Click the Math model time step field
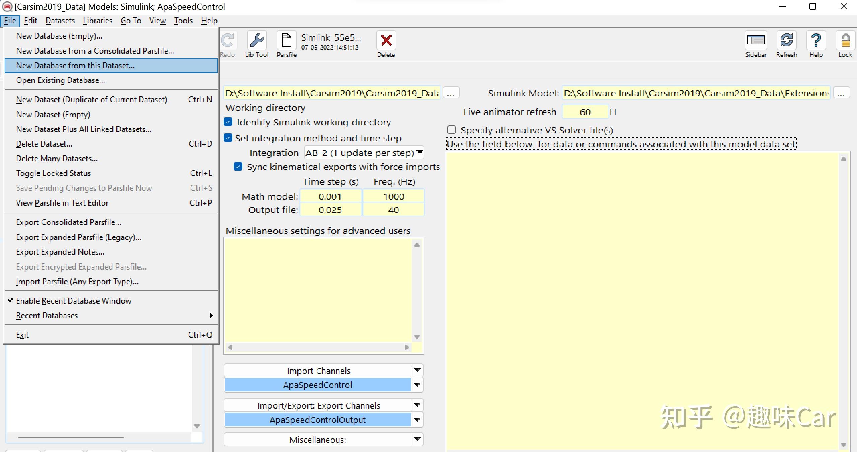Image resolution: width=857 pixels, height=452 pixels. [330, 196]
